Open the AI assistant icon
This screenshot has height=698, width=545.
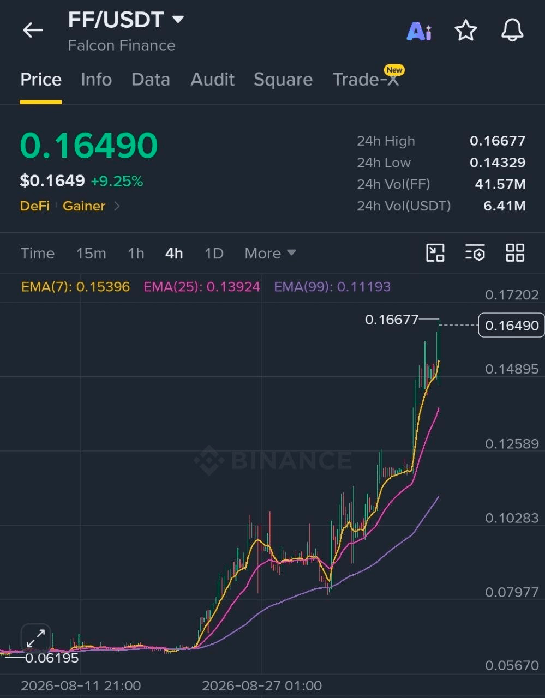(419, 31)
